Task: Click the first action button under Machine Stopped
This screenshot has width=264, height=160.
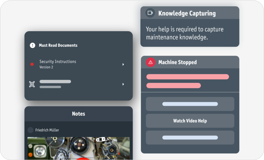Action: pos(190,104)
